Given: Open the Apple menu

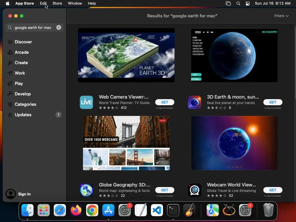Looking at the screenshot, I should (x=8, y=3).
